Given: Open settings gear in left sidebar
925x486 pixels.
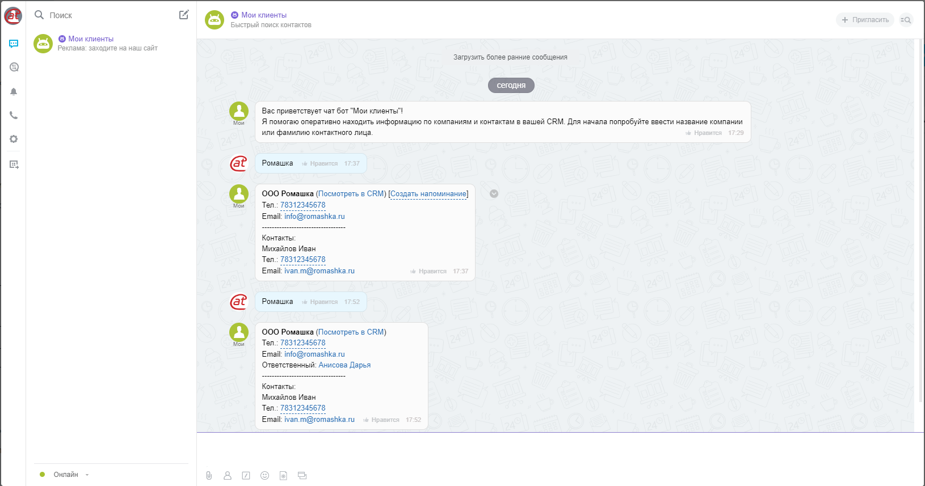Looking at the screenshot, I should point(14,139).
